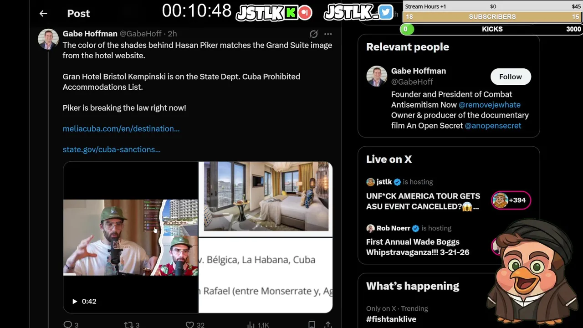Image resolution: width=583 pixels, height=328 pixels.
Task: Follow Gabe Hoffman
Action: (511, 77)
